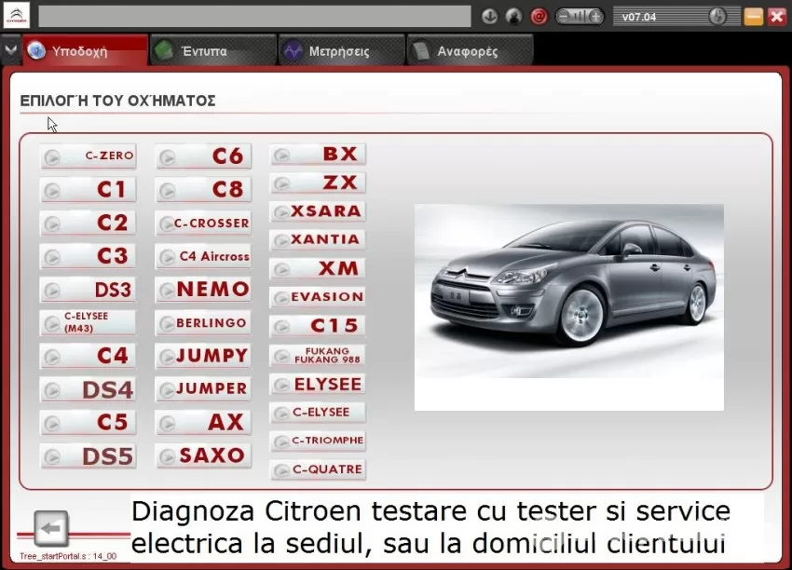Choose the C-QUATRE model

[x=319, y=469]
